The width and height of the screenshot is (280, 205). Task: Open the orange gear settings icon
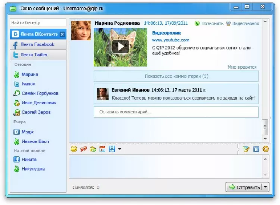coord(266,149)
